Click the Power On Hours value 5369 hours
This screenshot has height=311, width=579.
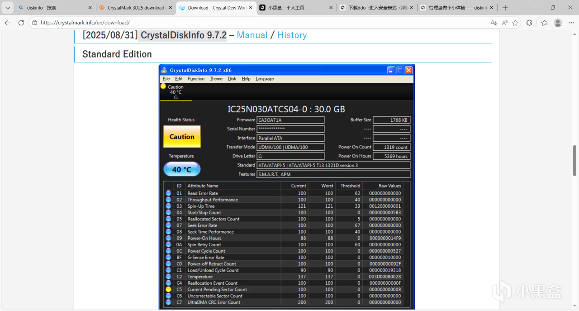391,156
